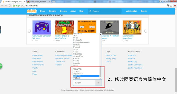Image resolution: width=177 pixels, height=94 pixels.
Task: Go back with the browser back arrow
Action: pos(2,5)
